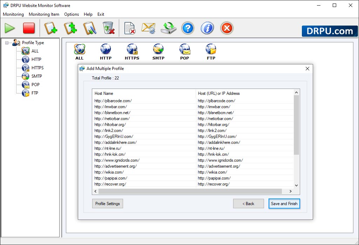This screenshot has width=359, height=245.
Task: Click the Profile Type root tree label
Action: [33, 43]
